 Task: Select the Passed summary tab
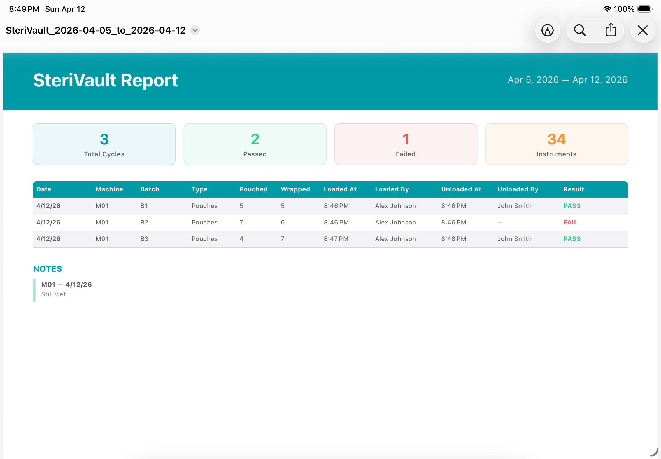click(x=255, y=144)
